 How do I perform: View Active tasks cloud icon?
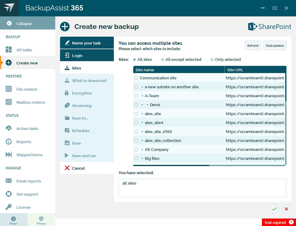9,129
